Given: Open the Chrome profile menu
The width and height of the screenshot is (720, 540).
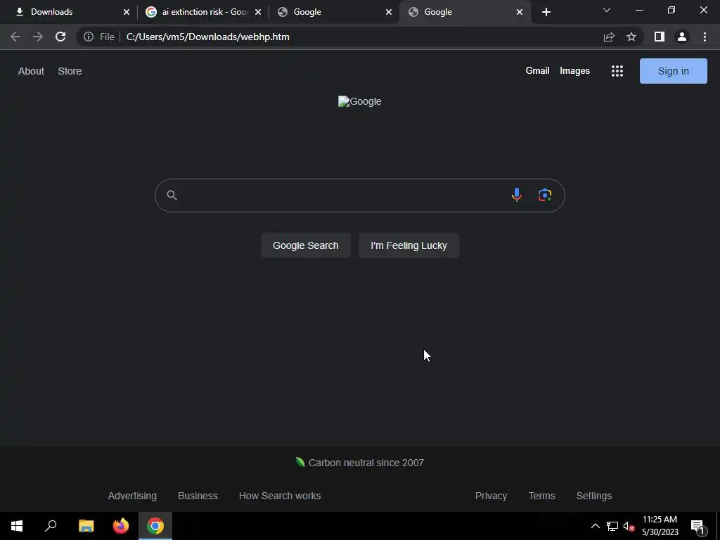Looking at the screenshot, I should point(682,37).
